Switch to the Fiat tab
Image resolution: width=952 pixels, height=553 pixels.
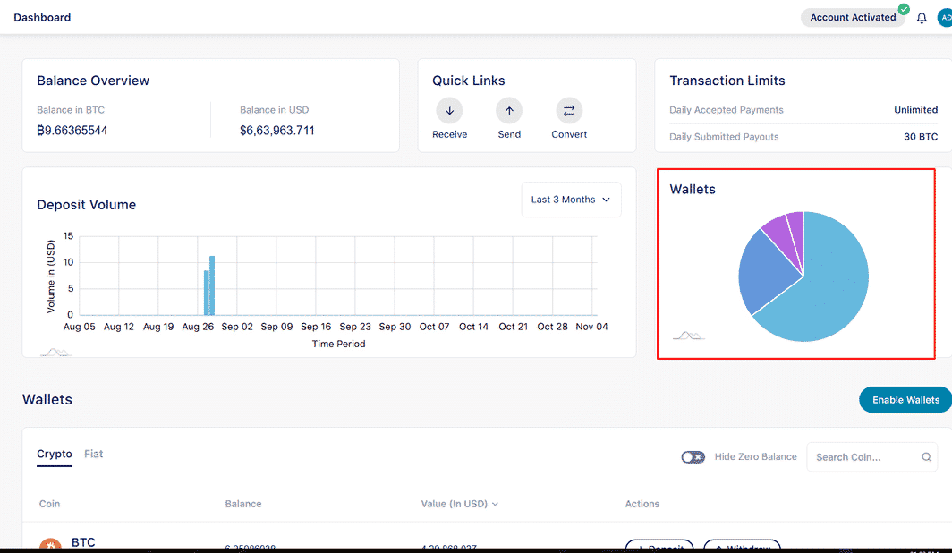[94, 455]
